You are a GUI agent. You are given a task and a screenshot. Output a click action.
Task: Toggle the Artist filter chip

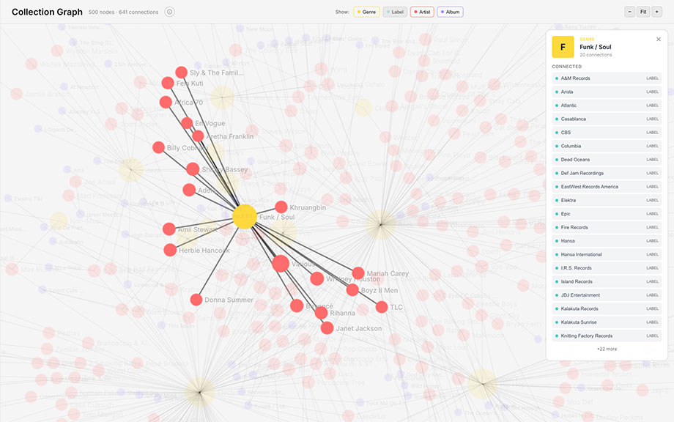pos(422,12)
